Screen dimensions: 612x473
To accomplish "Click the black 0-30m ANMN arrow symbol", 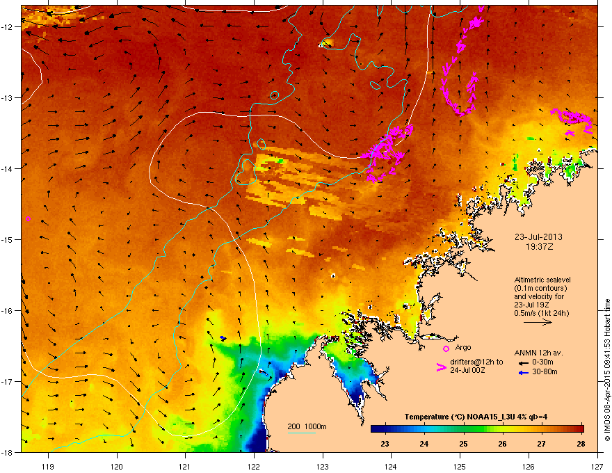I will 524,363.
